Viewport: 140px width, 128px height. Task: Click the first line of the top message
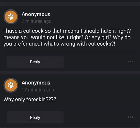67,31
